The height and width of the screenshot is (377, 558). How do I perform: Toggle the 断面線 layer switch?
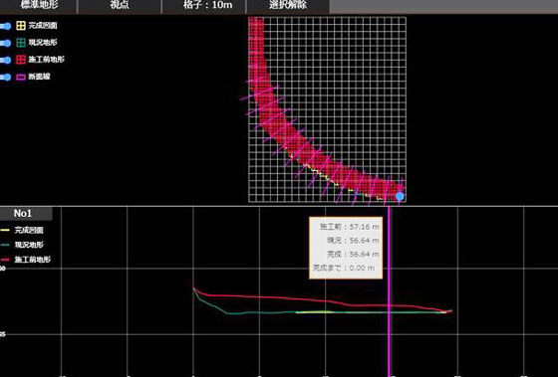[x=5, y=77]
